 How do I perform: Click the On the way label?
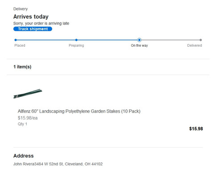[x=139, y=45]
